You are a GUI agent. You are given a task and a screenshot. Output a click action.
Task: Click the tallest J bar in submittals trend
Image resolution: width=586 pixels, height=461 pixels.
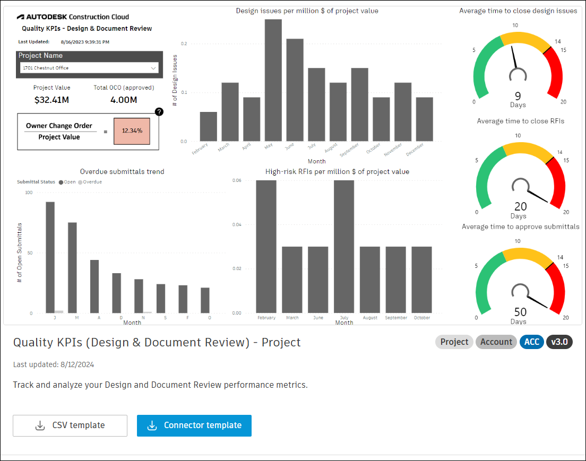(x=50, y=257)
